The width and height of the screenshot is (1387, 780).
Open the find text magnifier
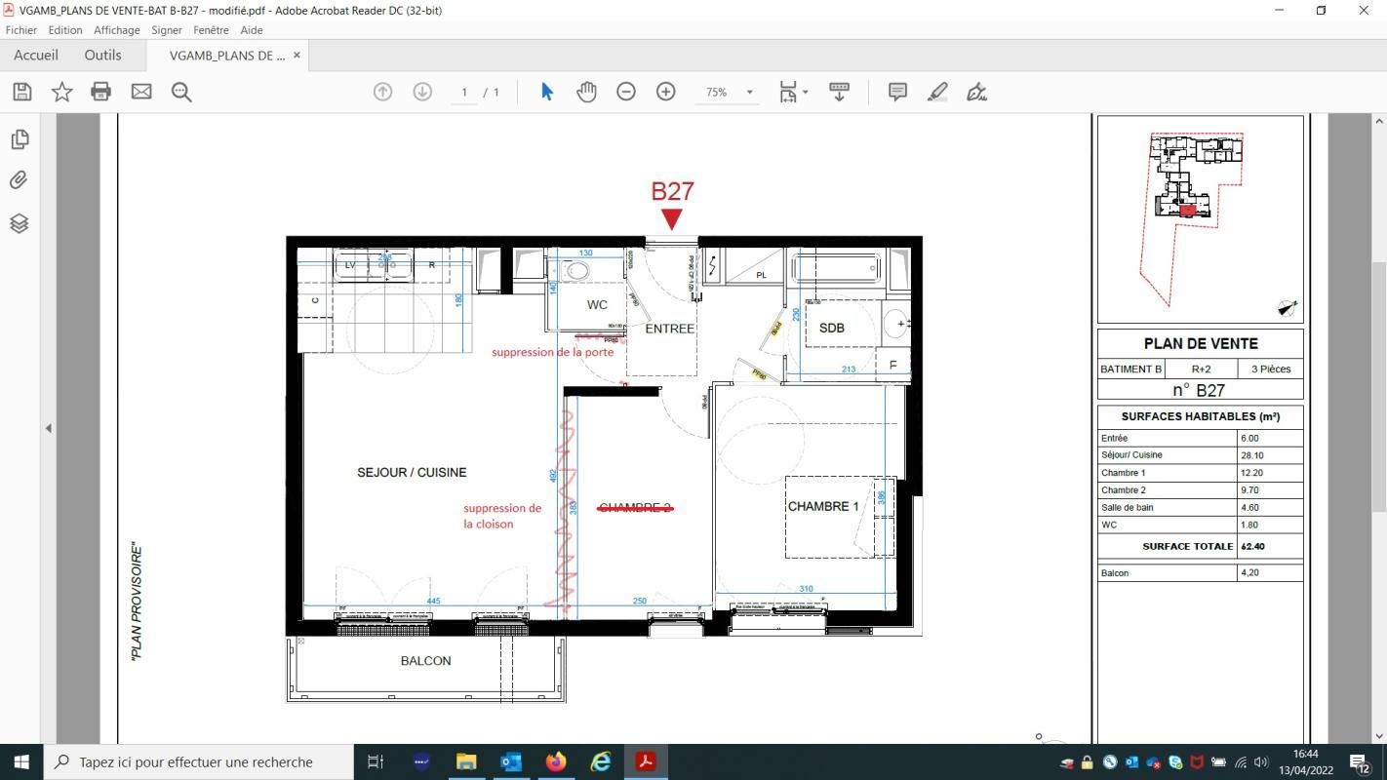181,92
